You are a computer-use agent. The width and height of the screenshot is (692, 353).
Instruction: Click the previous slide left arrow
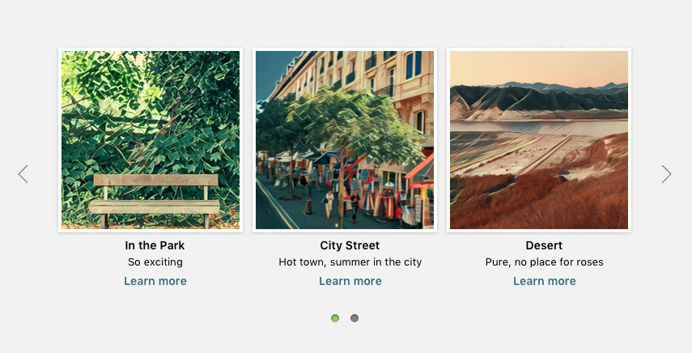[23, 174]
